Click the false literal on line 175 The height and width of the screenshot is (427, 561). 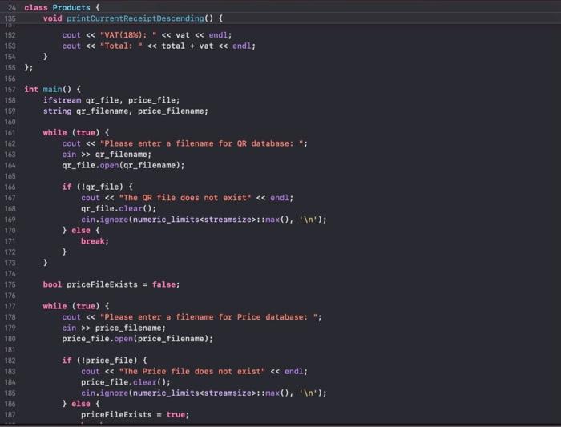tap(163, 284)
